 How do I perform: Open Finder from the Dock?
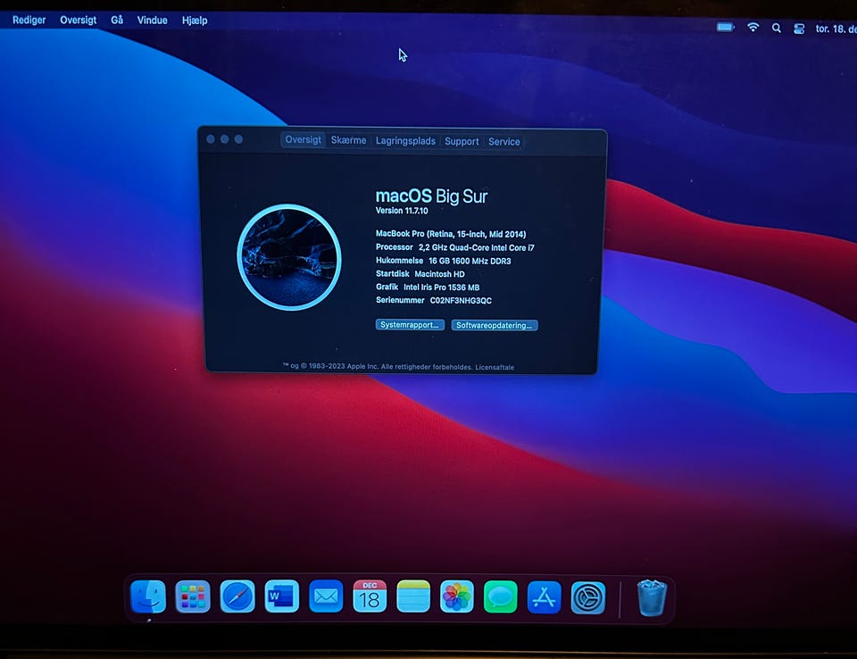pos(148,596)
